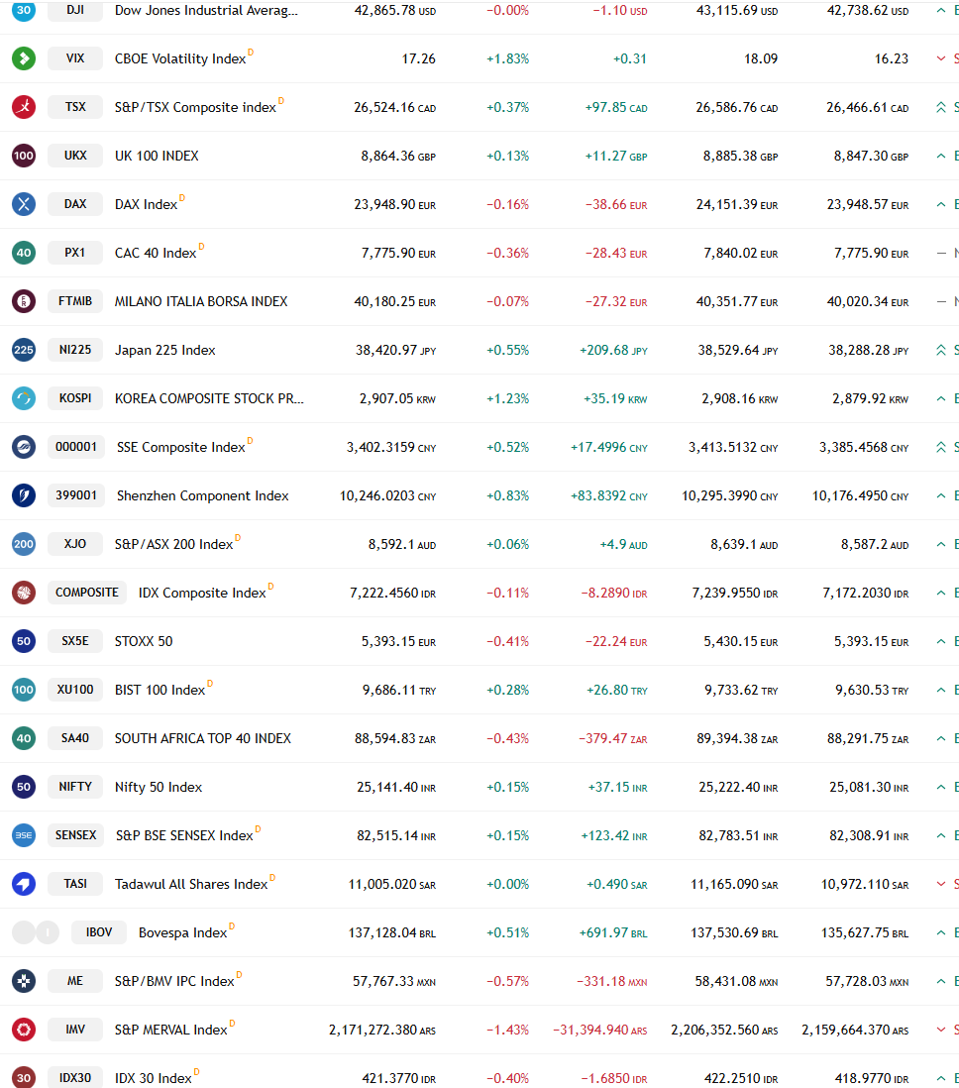This screenshot has height=1088, width=959.
Task: Open the IBOV ticker symbol badge
Action: (98, 932)
